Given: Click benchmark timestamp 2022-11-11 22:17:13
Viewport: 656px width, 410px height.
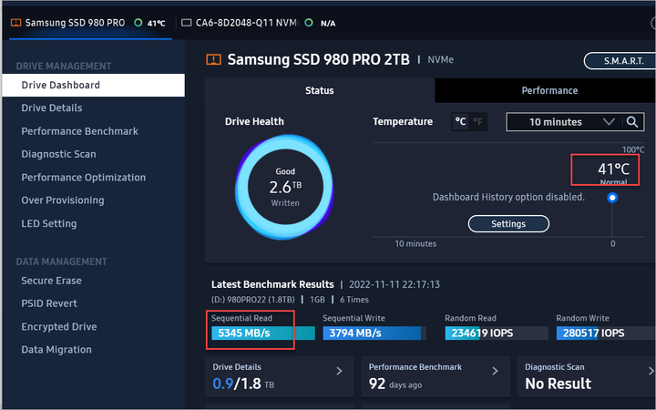Looking at the screenshot, I should point(395,284).
